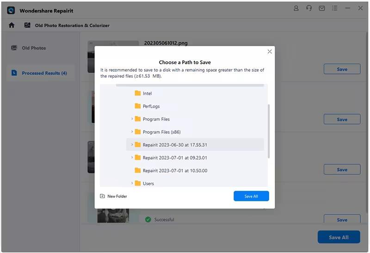Viewport: 370px width, 253px height.
Task: Click the New Folder link
Action: coord(117,196)
